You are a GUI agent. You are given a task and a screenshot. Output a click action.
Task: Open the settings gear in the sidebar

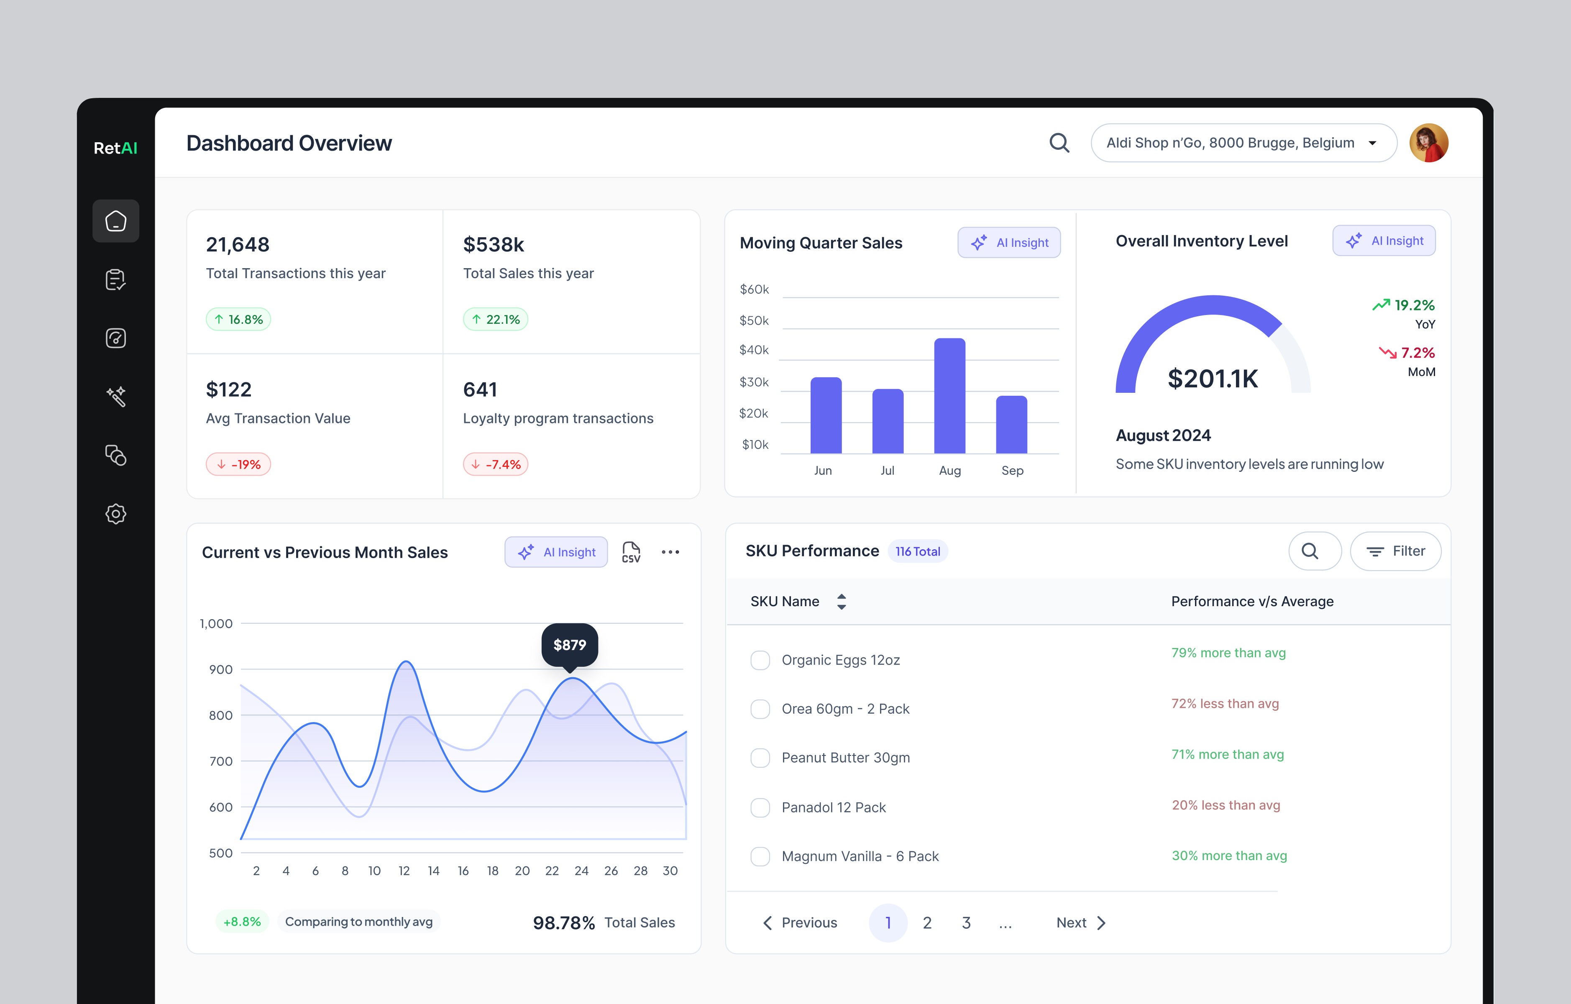(115, 513)
